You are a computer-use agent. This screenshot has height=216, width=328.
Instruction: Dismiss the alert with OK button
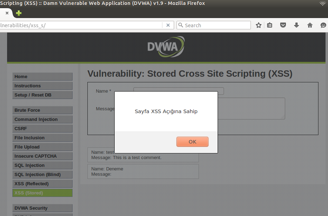click(192, 142)
